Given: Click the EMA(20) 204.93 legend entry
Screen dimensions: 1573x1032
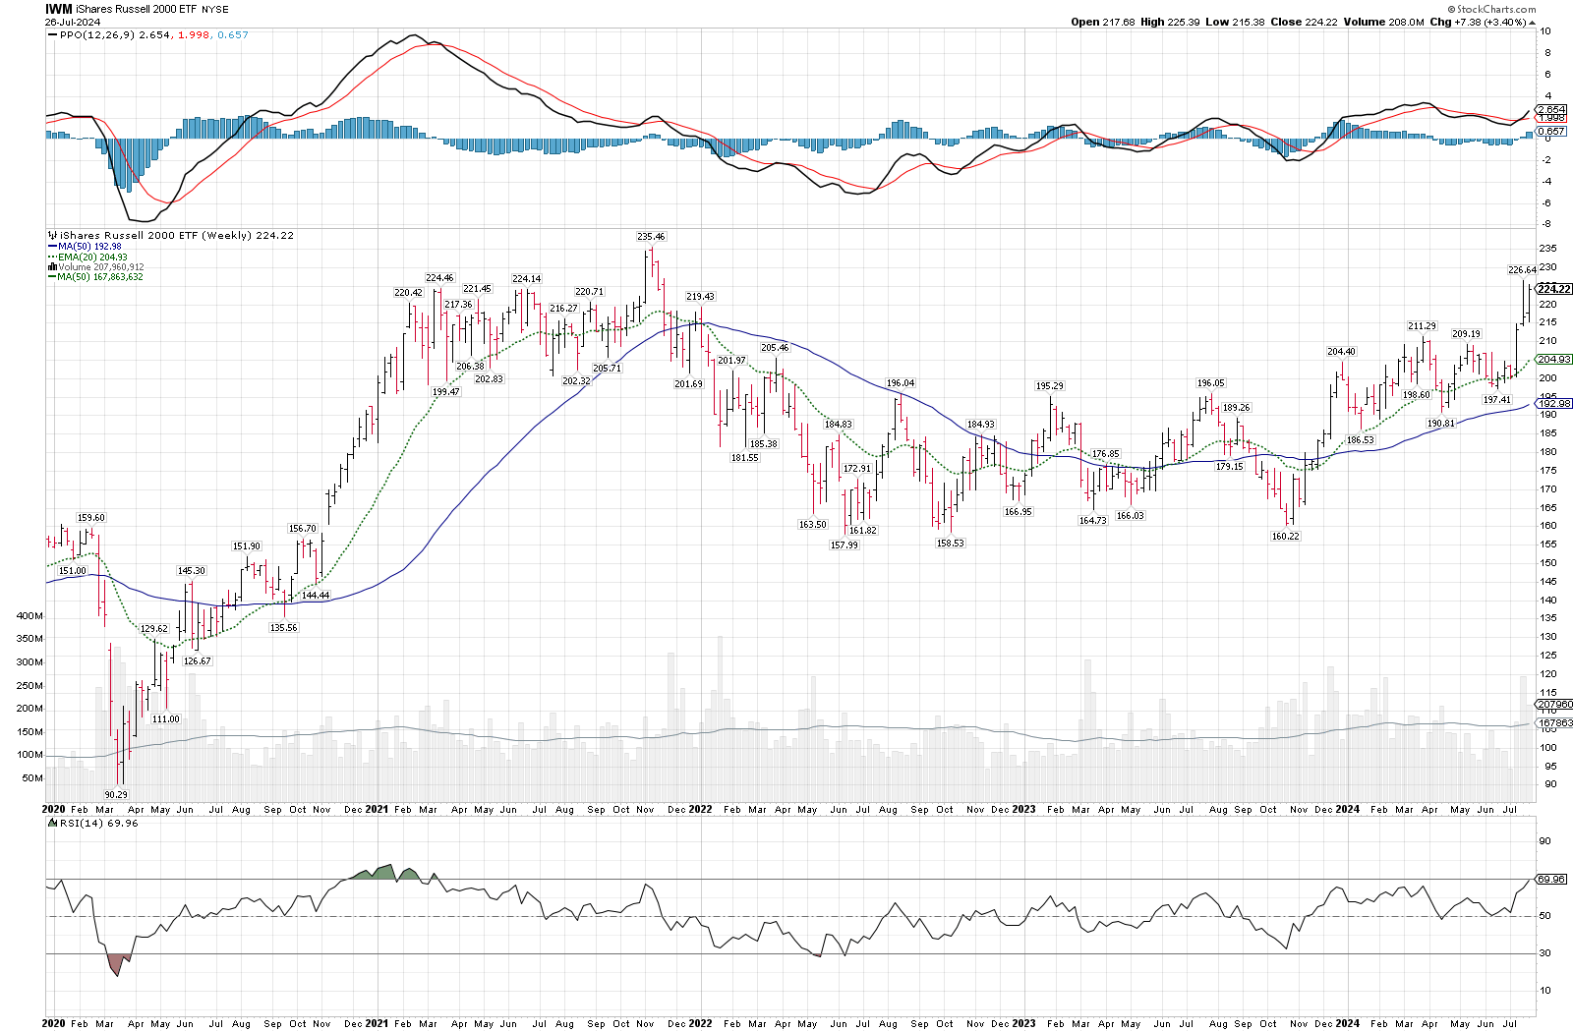Looking at the screenshot, I should point(92,257).
